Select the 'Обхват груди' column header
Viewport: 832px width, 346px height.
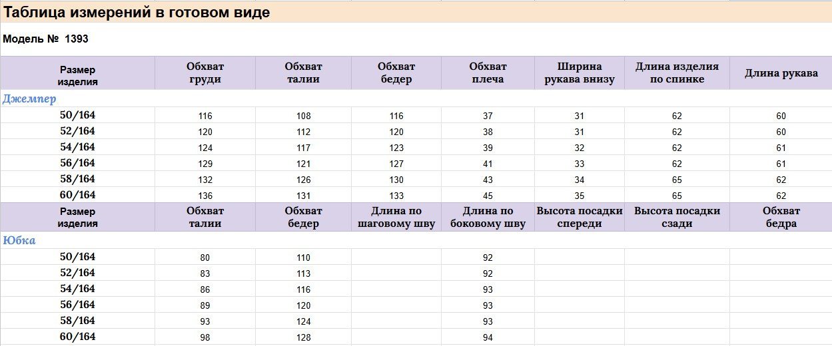pyautogui.click(x=205, y=73)
